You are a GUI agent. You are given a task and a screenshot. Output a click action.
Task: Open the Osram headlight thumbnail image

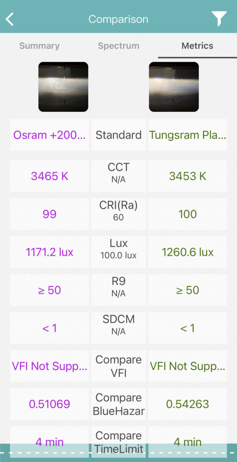click(63, 87)
